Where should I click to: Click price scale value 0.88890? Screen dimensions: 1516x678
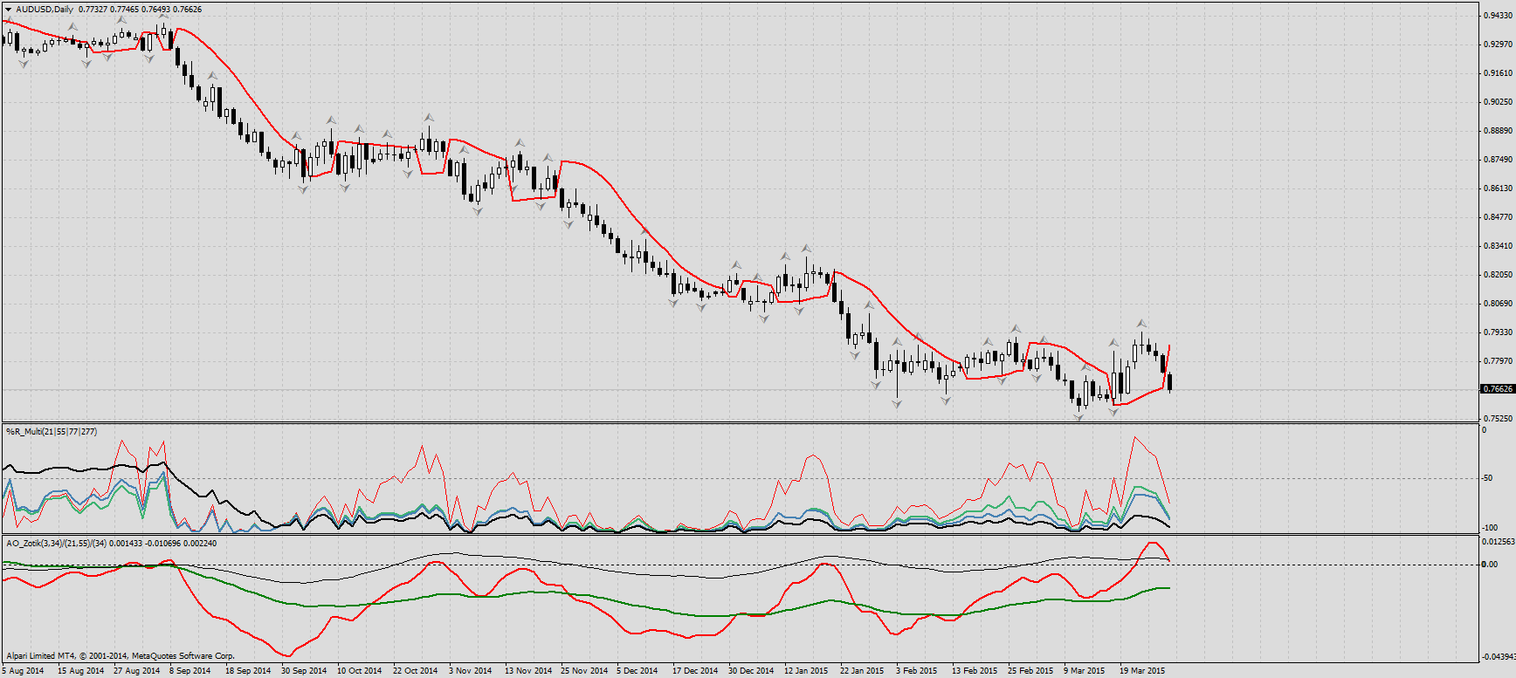pos(1498,131)
